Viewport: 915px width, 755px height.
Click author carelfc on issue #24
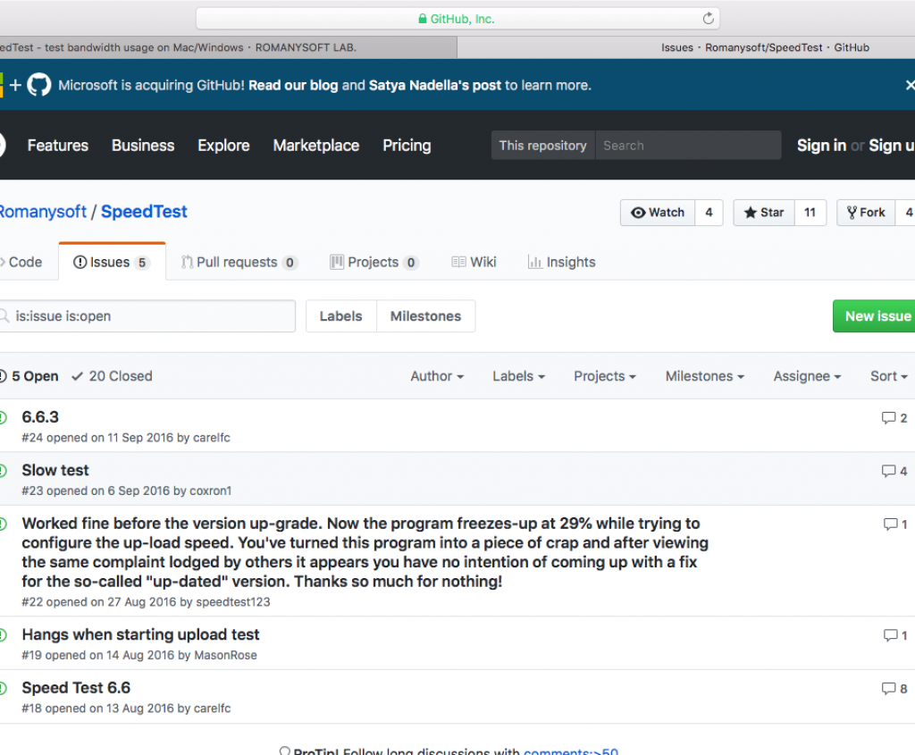211,438
